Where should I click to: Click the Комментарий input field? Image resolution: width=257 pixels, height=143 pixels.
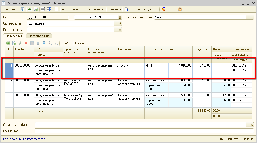144,131
